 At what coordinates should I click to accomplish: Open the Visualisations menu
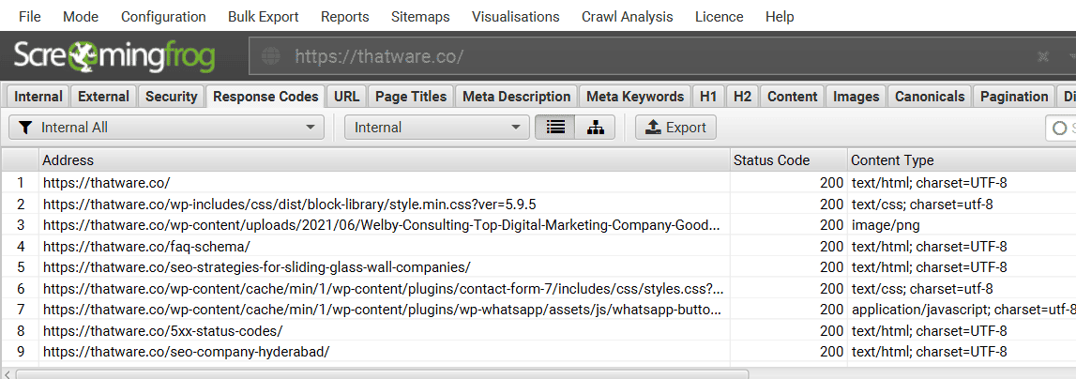(x=515, y=17)
